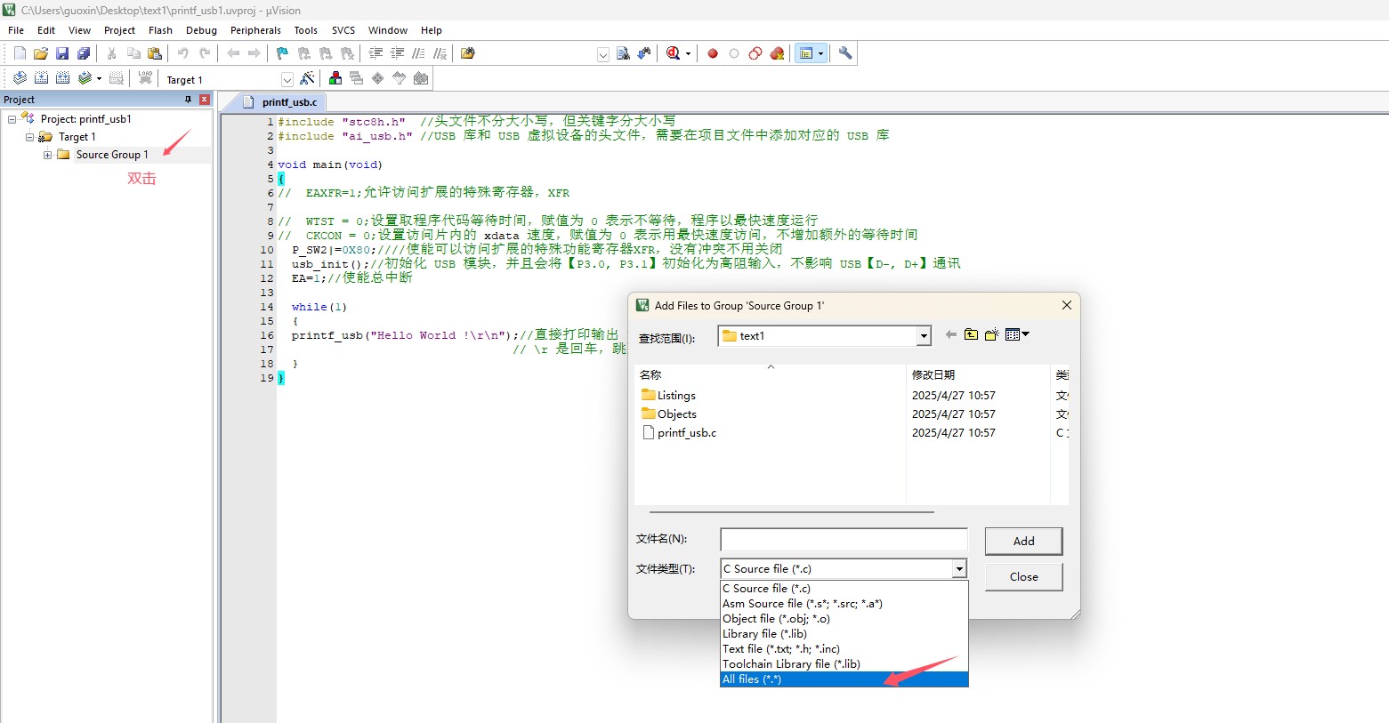Select printf_usb.c in the file list

tap(679, 433)
